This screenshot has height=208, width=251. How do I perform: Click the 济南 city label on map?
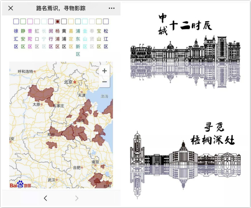(x=80, y=121)
